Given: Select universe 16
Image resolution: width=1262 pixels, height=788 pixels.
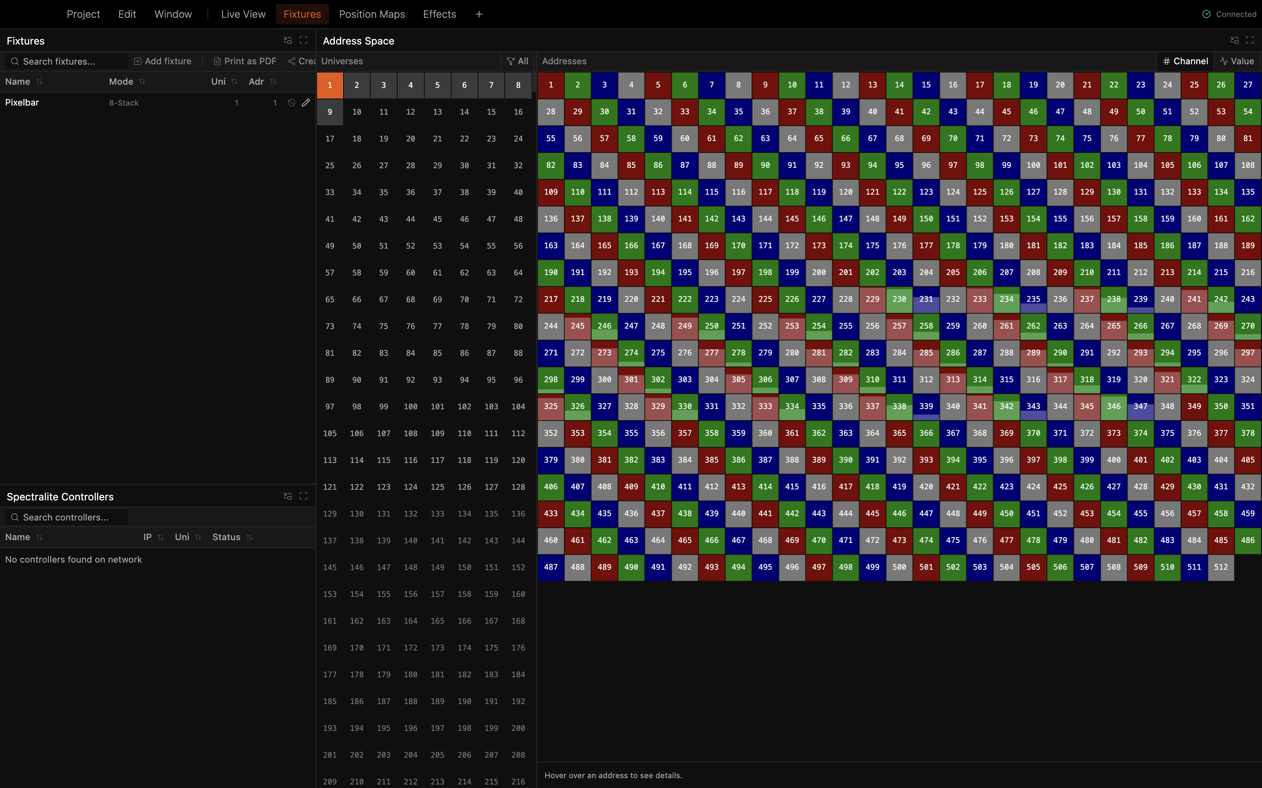Looking at the screenshot, I should [518, 112].
